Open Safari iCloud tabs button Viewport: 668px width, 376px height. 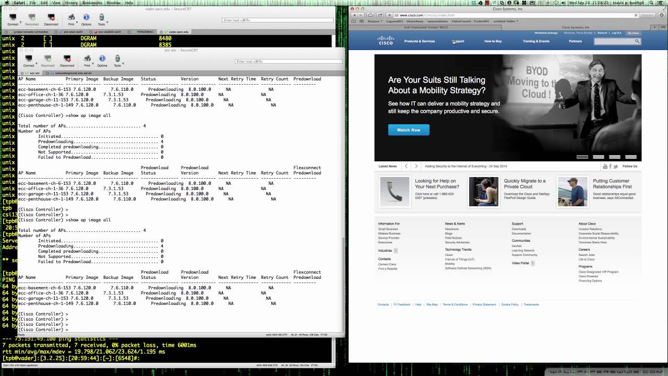pos(371,15)
